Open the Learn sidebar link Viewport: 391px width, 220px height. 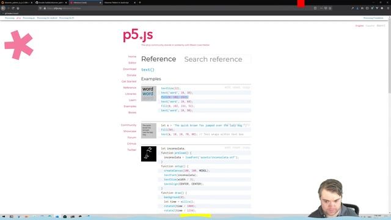pos(133,100)
